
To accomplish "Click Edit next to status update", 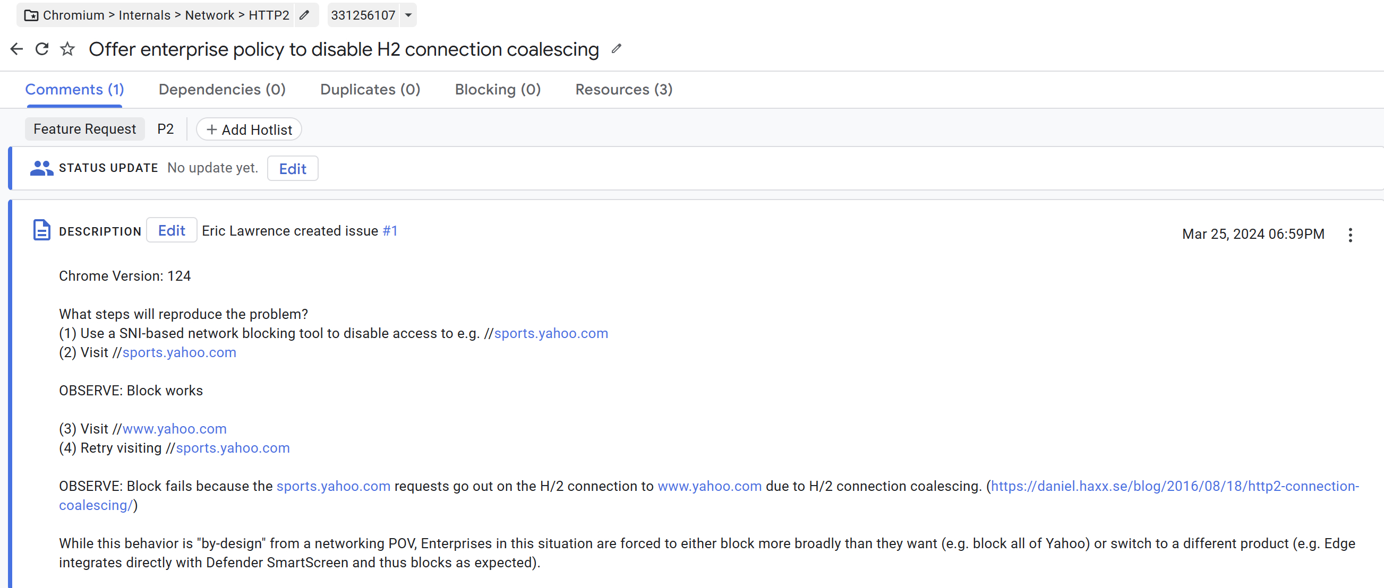I will (292, 169).
